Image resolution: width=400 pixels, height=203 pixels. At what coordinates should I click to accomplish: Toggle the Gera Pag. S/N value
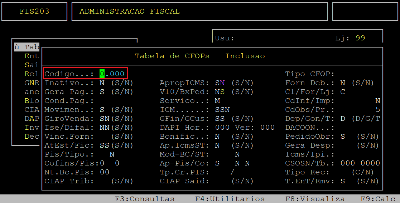[x=102, y=92]
